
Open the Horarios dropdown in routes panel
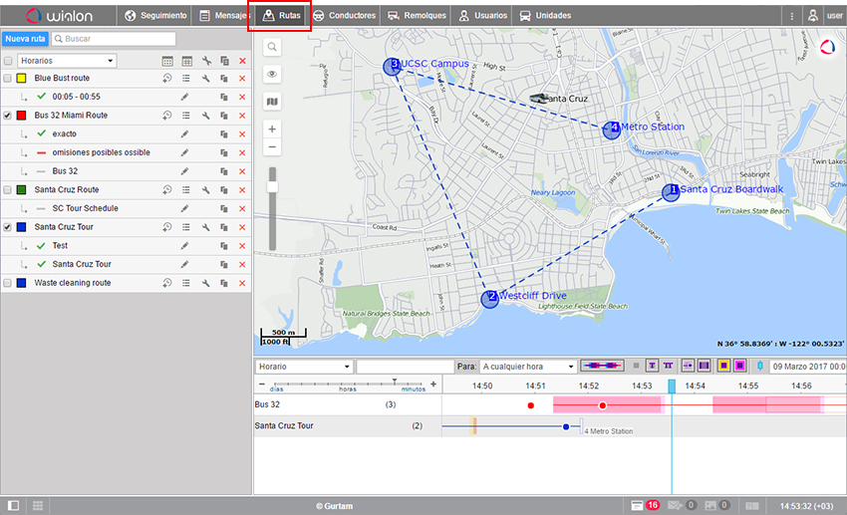coord(67,61)
